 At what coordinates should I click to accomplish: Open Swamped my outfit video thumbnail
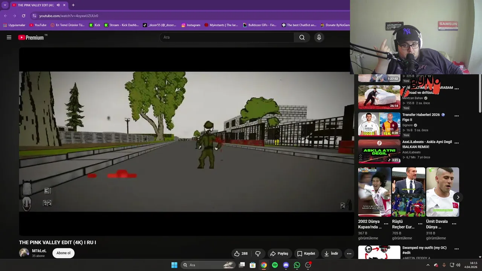point(379,252)
